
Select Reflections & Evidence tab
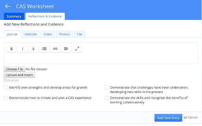(x=45, y=16)
